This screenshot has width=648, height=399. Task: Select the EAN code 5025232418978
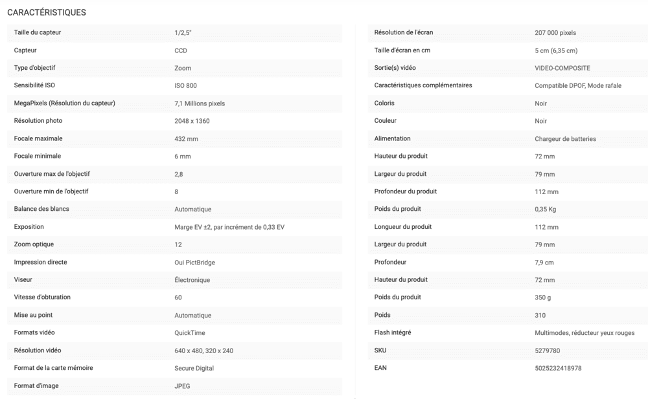(x=558, y=369)
